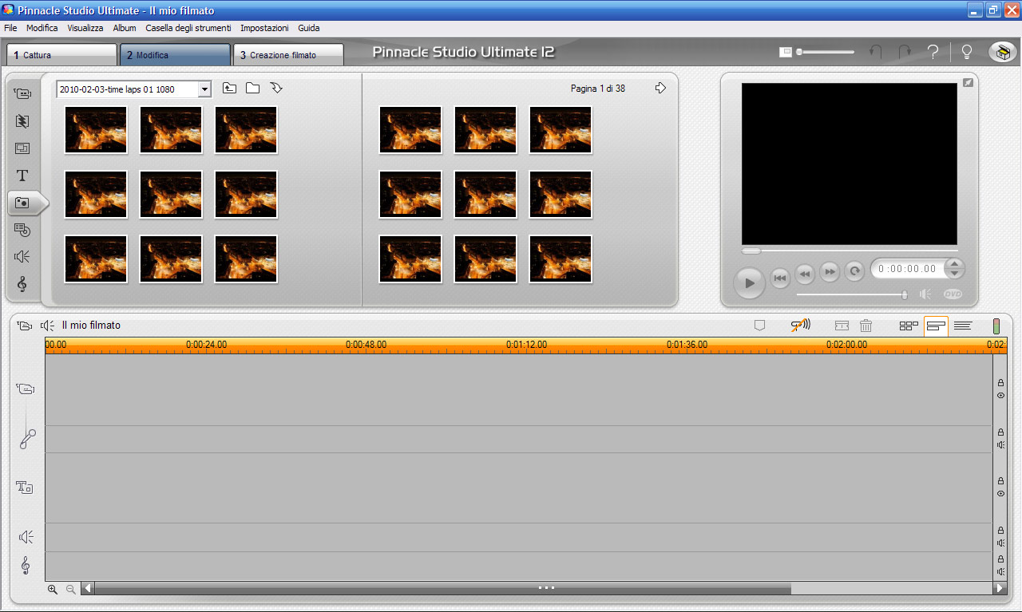Adjust the preview volume slider

click(904, 294)
